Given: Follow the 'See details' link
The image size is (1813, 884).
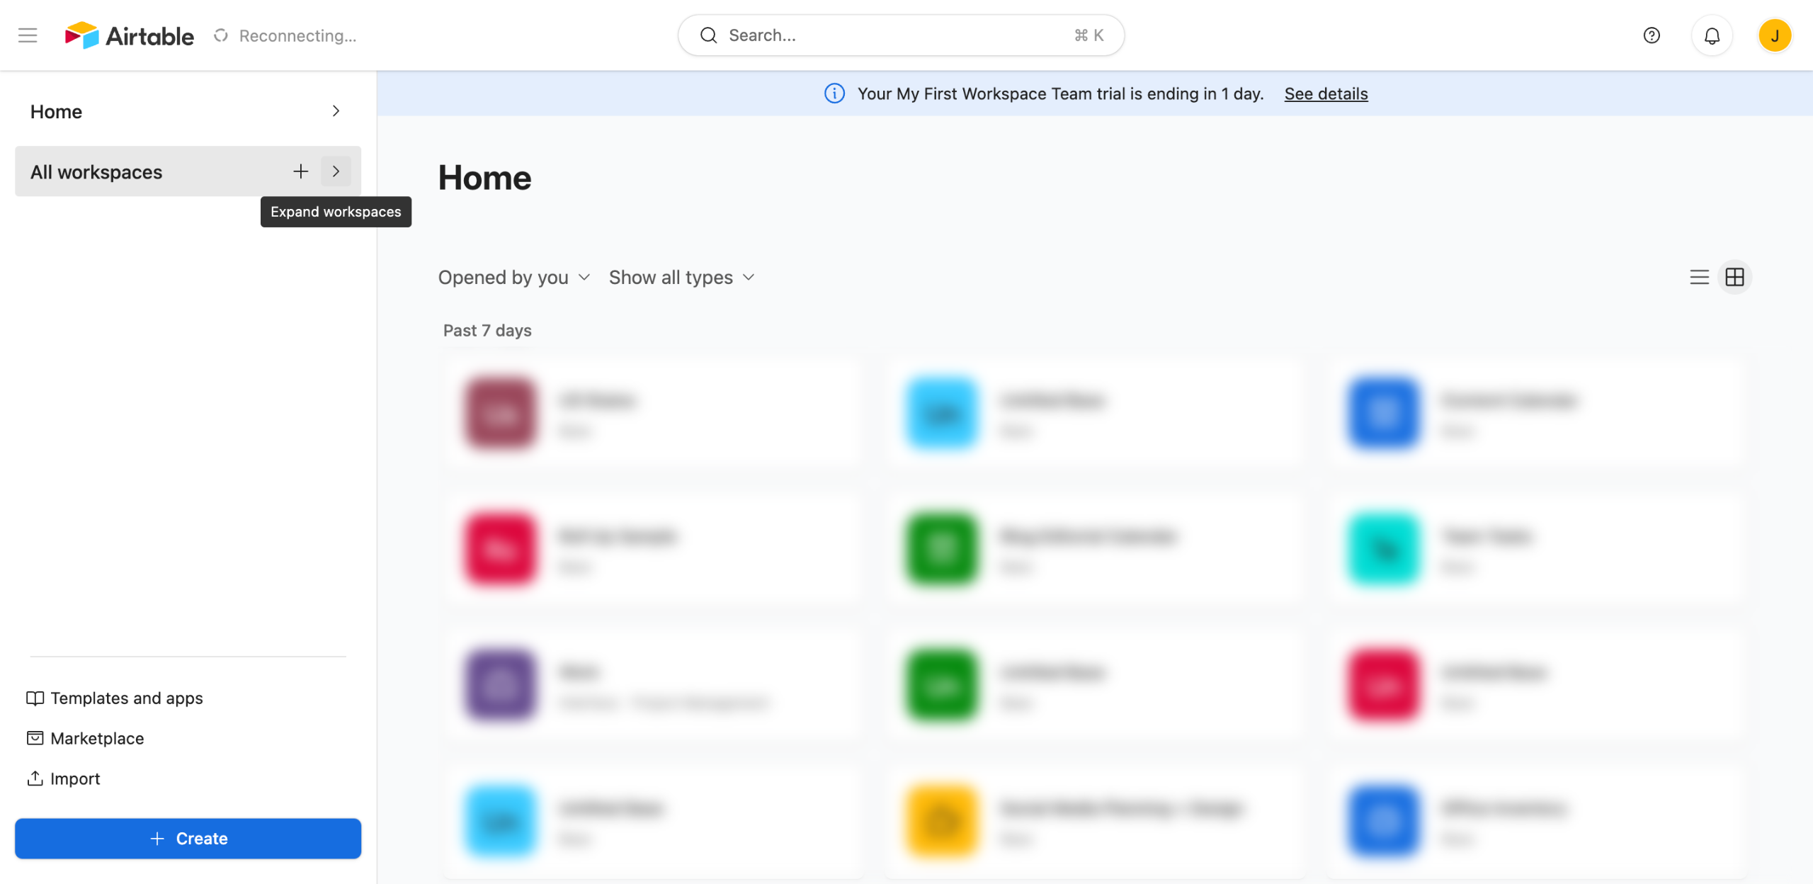Looking at the screenshot, I should 1326,93.
